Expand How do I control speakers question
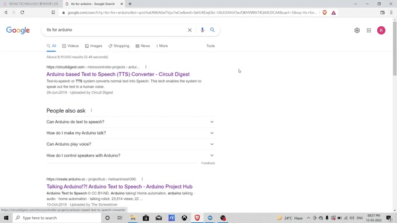This screenshot has height=223, width=397. (130, 155)
